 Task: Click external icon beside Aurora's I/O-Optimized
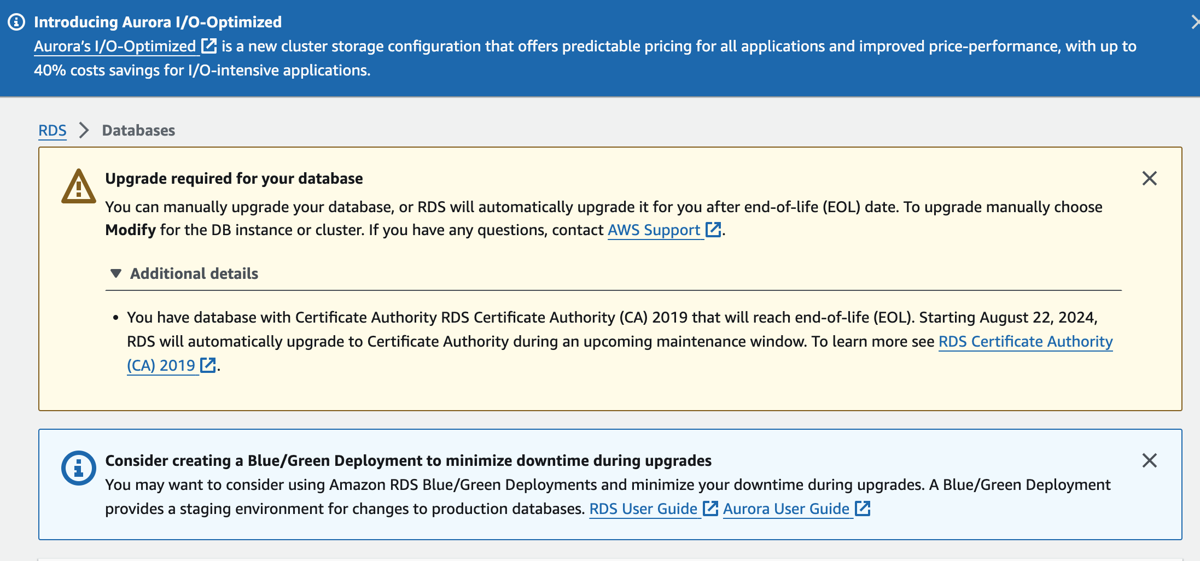pyautogui.click(x=209, y=46)
